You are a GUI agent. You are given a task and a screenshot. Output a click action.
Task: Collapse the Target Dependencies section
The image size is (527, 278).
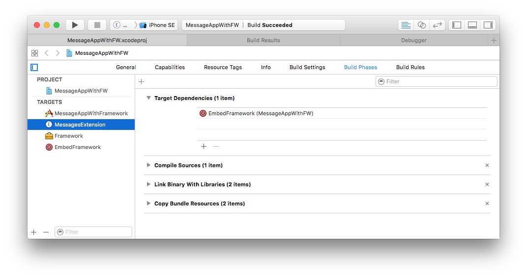148,98
